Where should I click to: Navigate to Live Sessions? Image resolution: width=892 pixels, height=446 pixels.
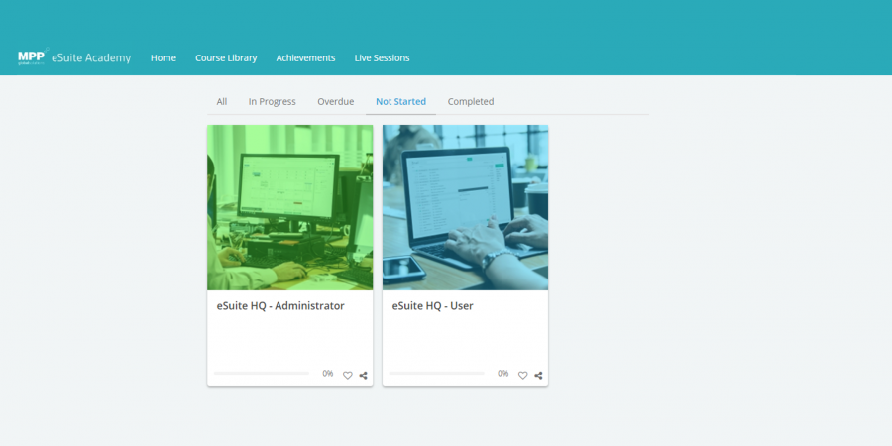pos(382,58)
